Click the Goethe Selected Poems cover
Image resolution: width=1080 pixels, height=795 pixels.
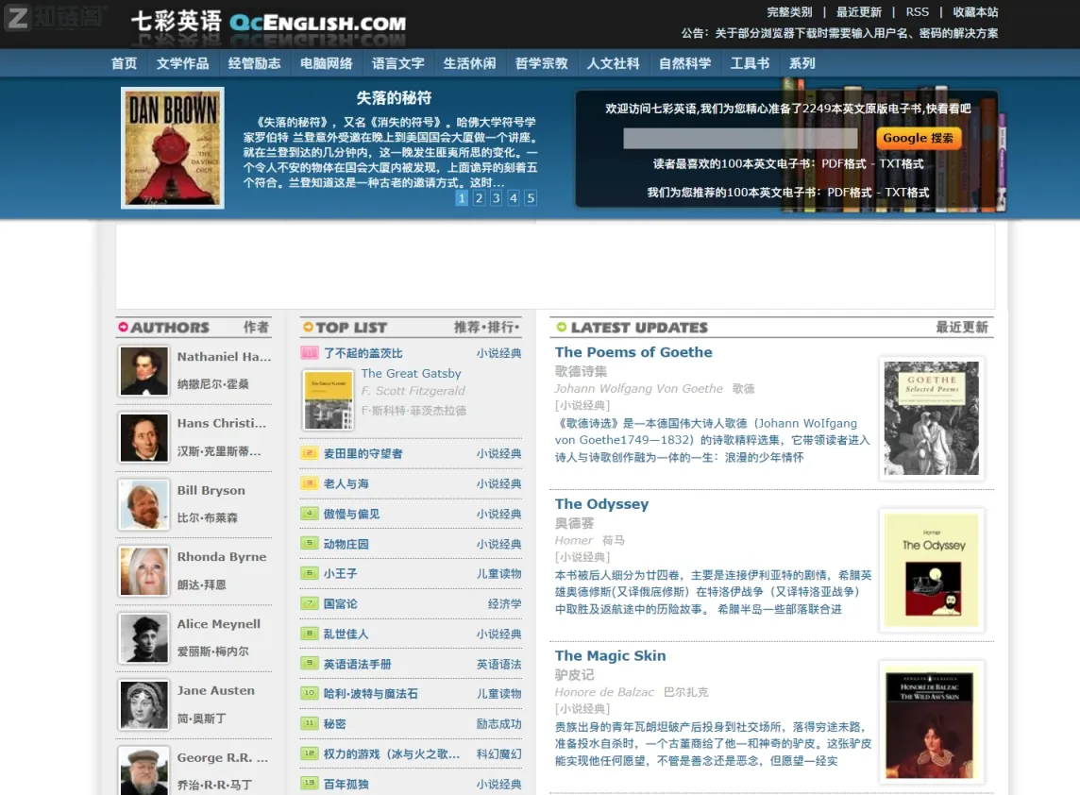coord(931,418)
